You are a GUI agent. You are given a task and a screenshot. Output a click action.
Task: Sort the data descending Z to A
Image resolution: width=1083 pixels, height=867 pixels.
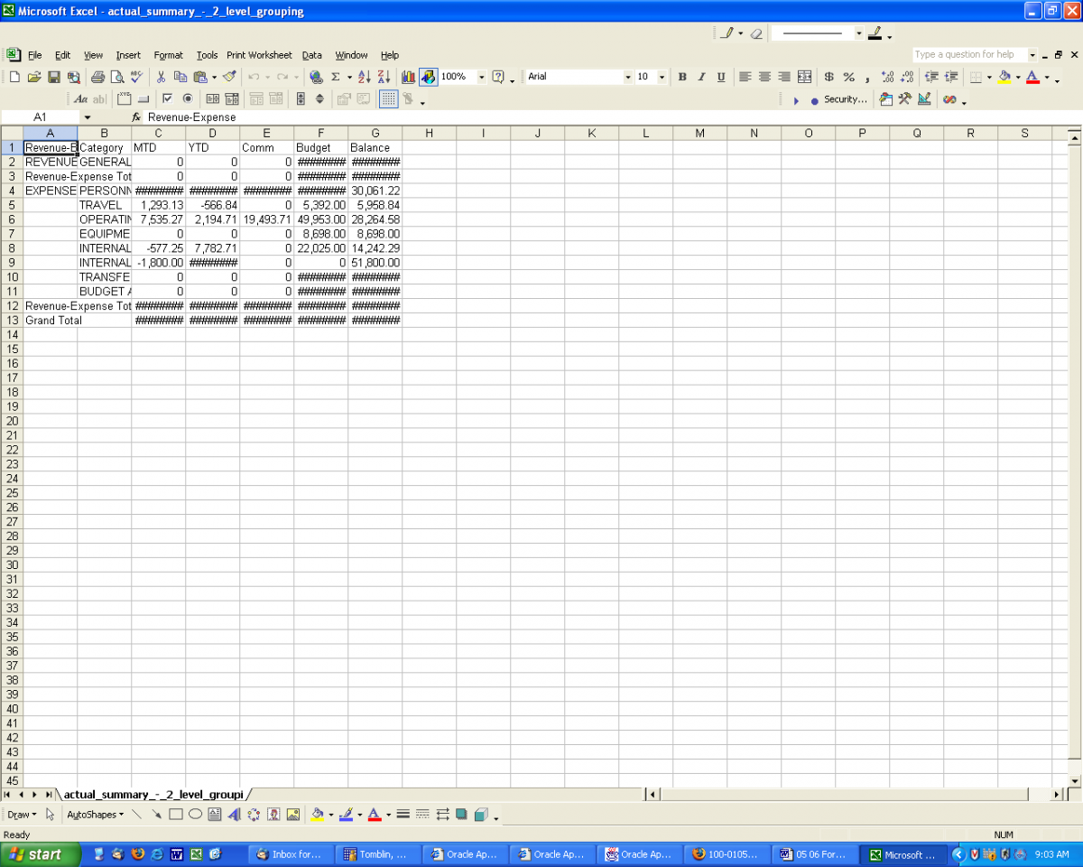click(384, 77)
